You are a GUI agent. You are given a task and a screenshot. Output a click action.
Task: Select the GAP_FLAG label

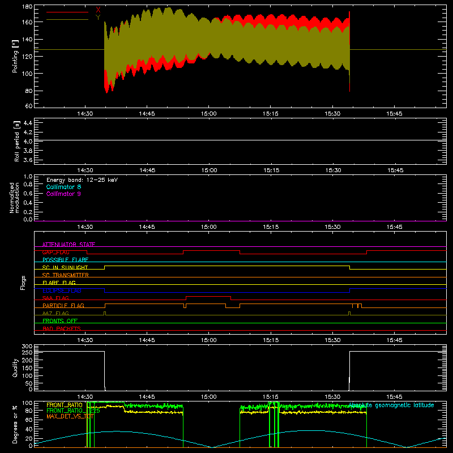[x=55, y=252]
